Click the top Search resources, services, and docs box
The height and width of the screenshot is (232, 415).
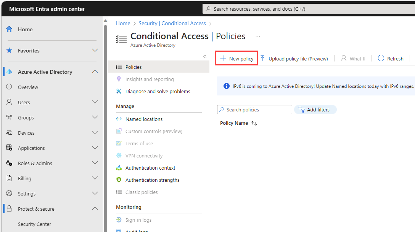(309, 9)
